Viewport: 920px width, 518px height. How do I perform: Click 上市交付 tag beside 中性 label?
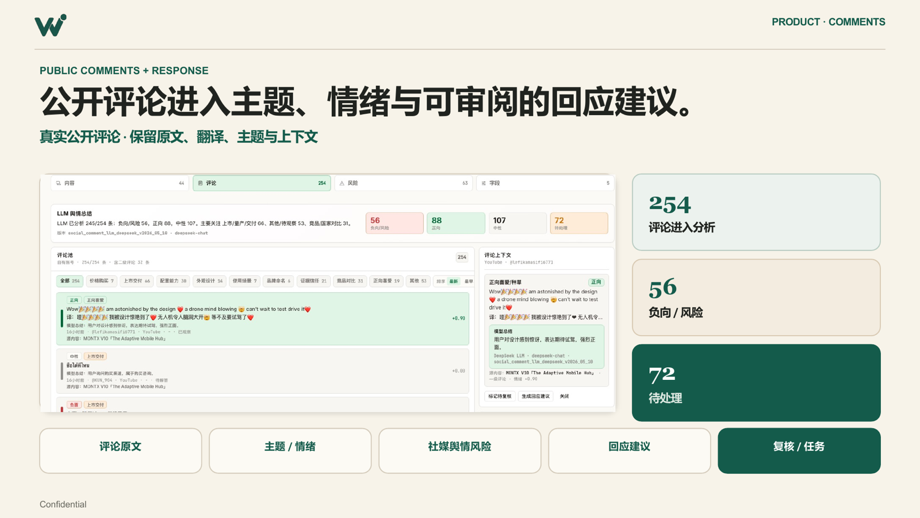tap(95, 356)
